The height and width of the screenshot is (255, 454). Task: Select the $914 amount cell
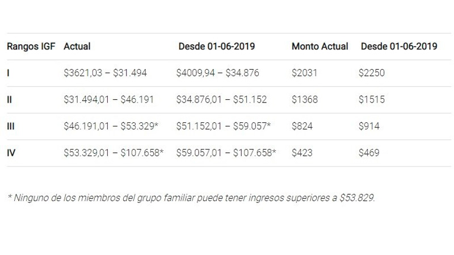[x=370, y=126]
